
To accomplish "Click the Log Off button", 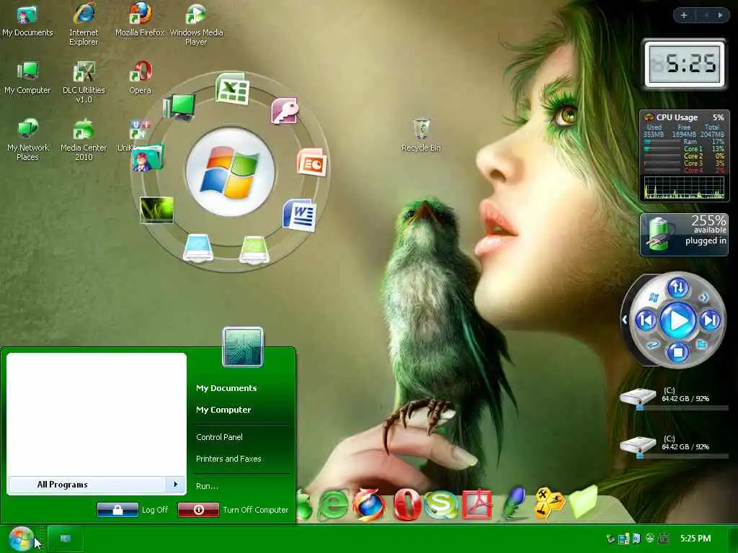I will pyautogui.click(x=133, y=510).
